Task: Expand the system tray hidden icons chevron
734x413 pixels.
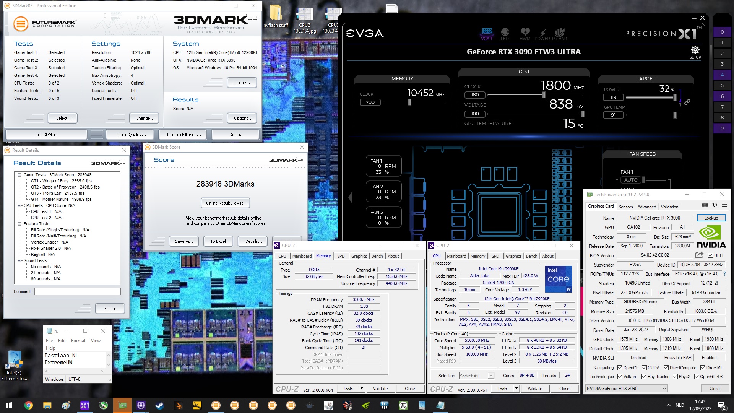Action: tap(668, 405)
